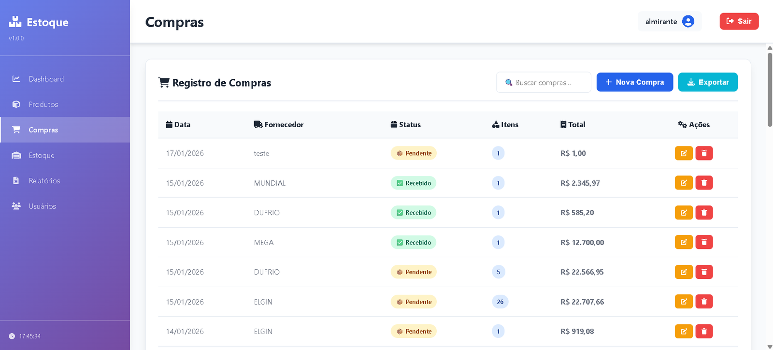The width and height of the screenshot is (773, 350).
Task: Edit the MEGA purchase row
Action: point(684,242)
